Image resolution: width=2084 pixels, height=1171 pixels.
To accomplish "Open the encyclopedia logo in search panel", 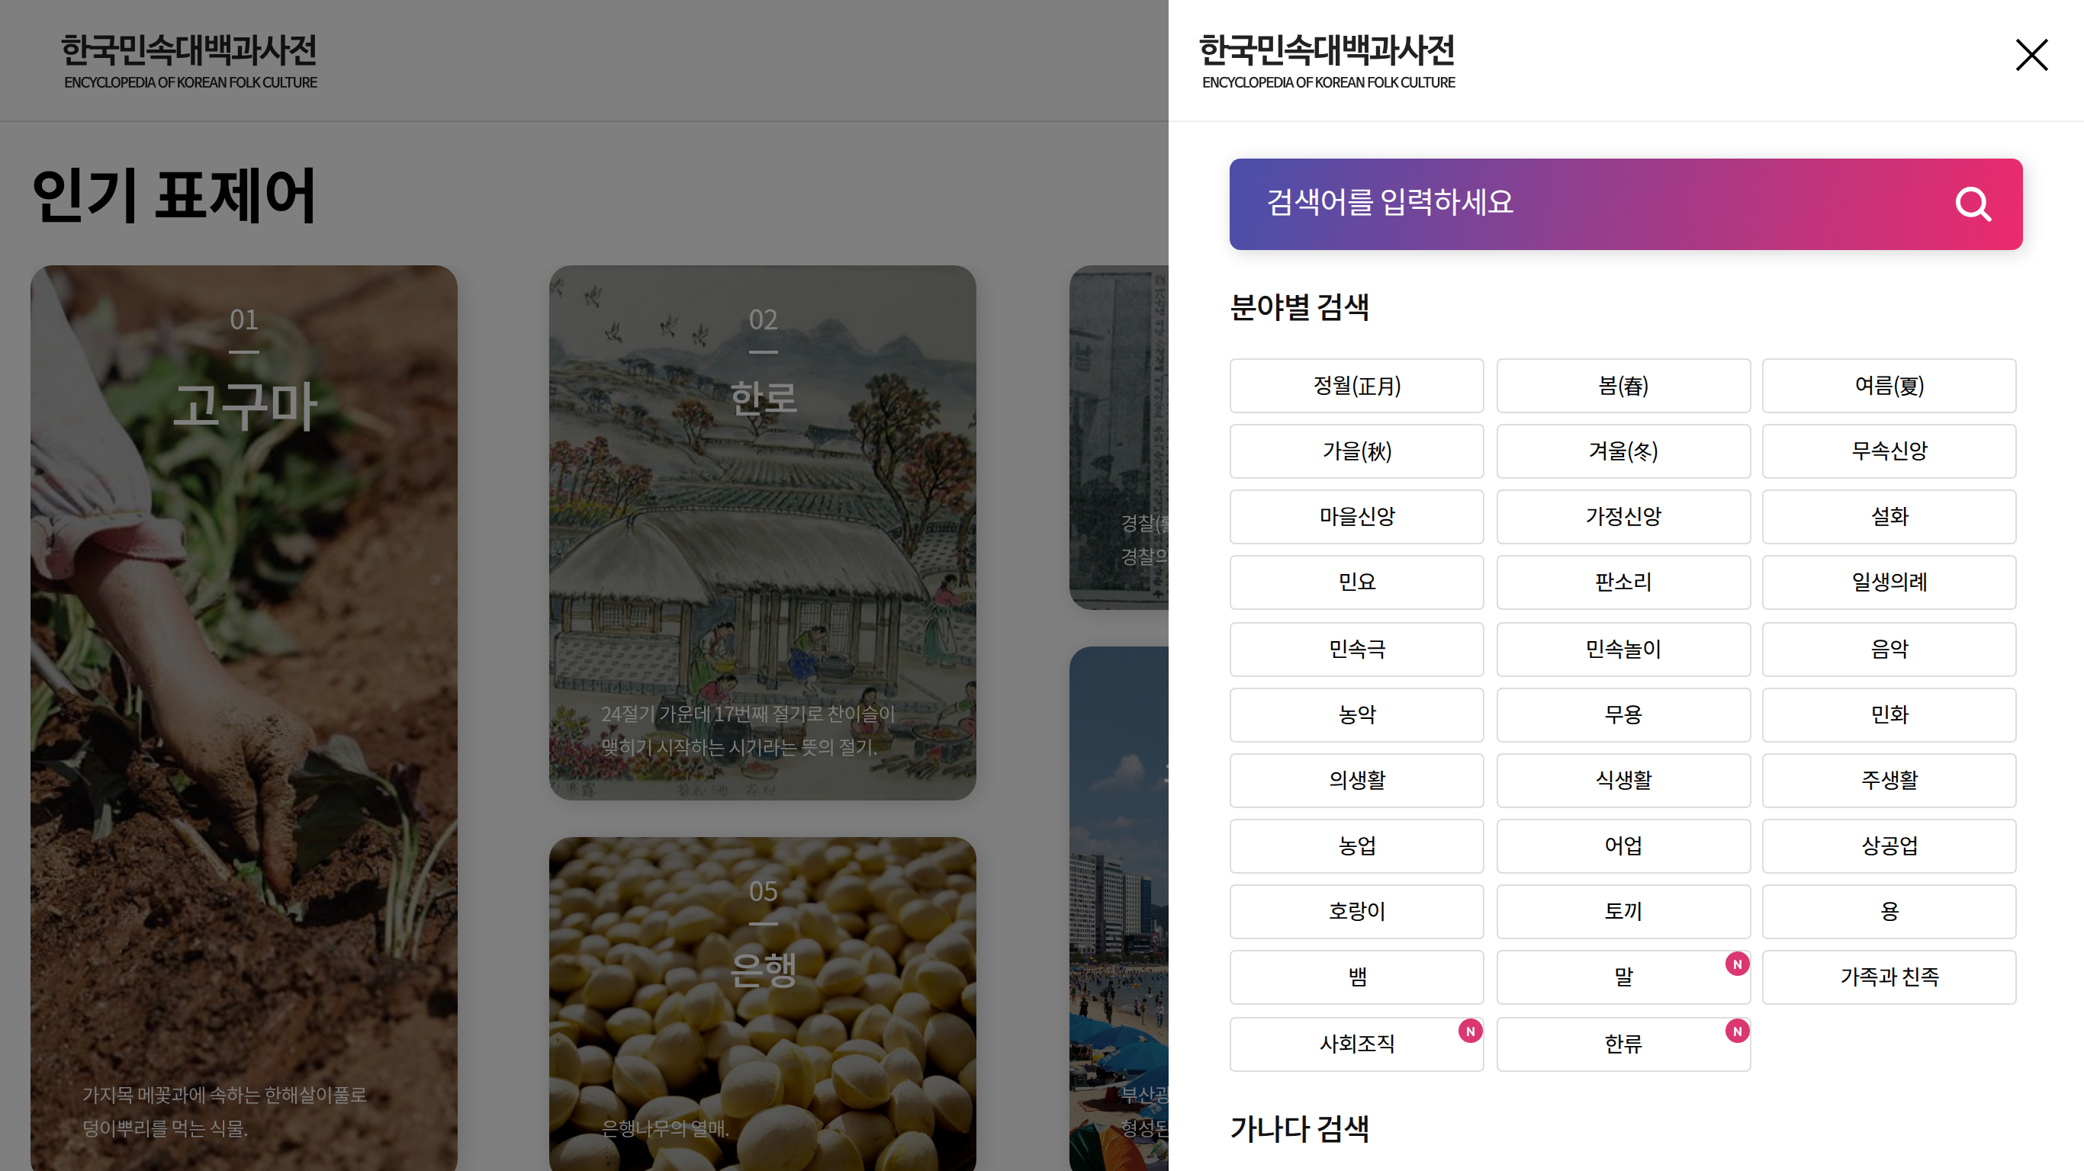I will pyautogui.click(x=1327, y=61).
